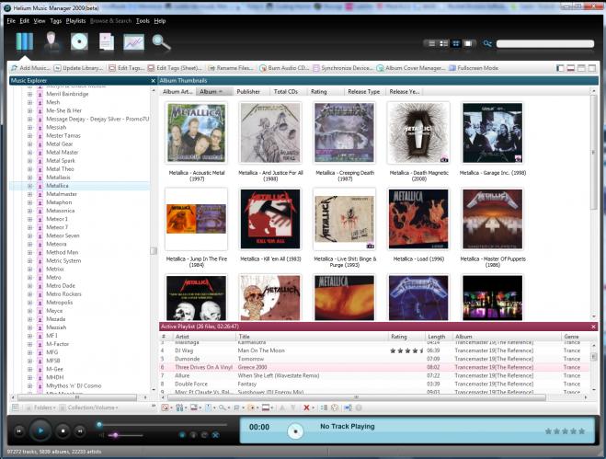Skip to the next track
Viewport: 606px width, 459px height.
coord(80,431)
